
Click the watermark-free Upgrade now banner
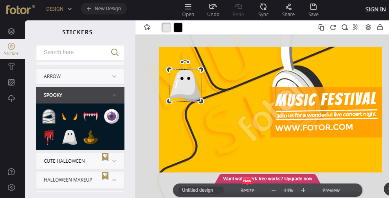pos(267,179)
